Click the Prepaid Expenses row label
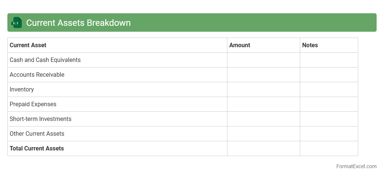384x177 pixels. [33, 104]
